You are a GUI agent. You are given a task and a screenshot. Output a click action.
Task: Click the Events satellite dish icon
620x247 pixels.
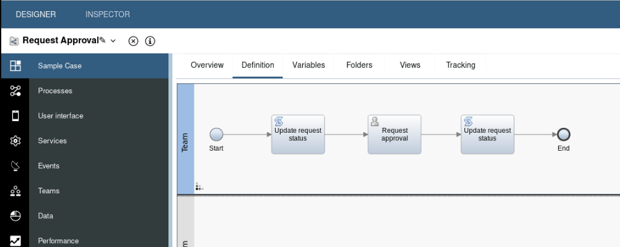15,166
